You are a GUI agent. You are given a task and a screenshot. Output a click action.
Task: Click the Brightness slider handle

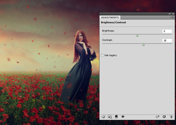click(137, 36)
